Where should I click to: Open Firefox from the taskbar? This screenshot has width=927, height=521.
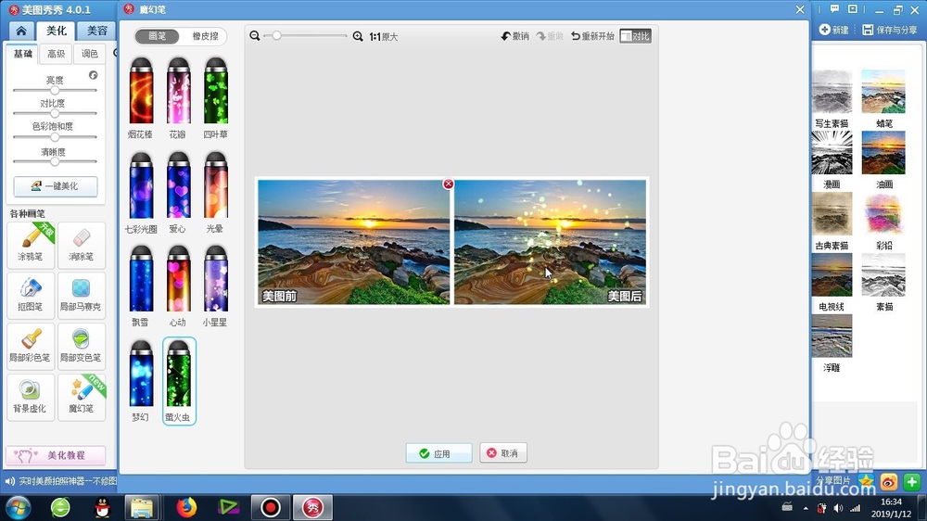click(186, 507)
